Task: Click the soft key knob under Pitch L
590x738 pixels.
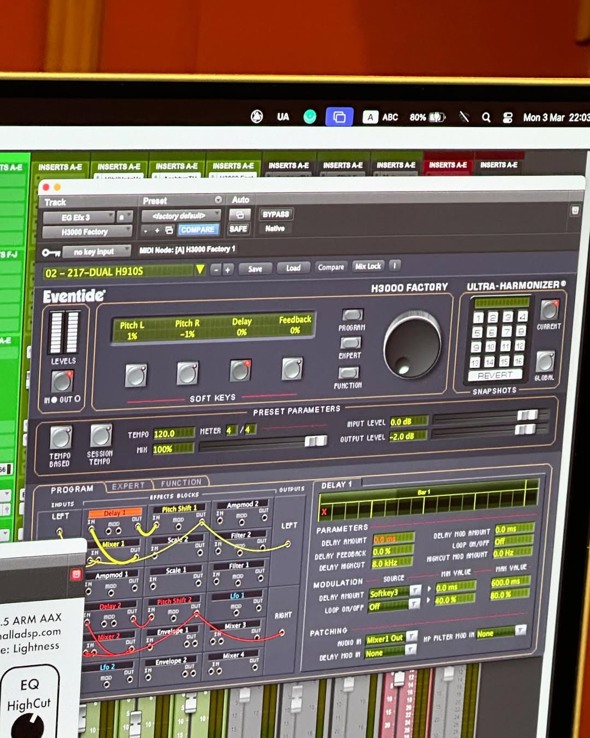Action: tap(135, 376)
